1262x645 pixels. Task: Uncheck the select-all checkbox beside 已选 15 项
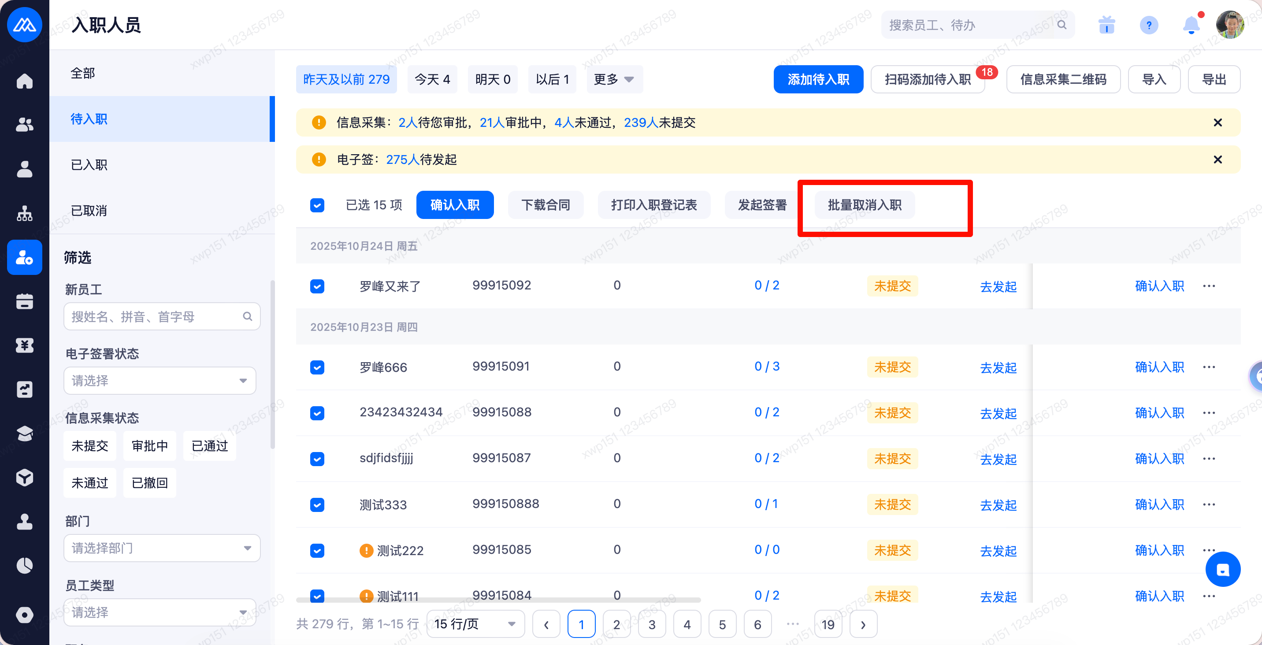point(317,205)
